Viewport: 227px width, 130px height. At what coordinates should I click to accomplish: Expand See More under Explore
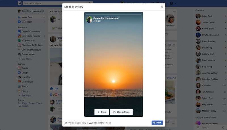pyautogui.click(x=27, y=96)
